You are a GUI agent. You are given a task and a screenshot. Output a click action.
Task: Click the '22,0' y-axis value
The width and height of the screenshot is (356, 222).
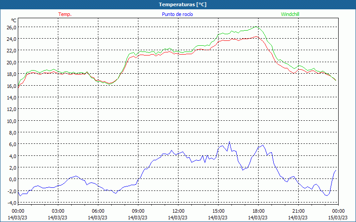tap(12, 51)
